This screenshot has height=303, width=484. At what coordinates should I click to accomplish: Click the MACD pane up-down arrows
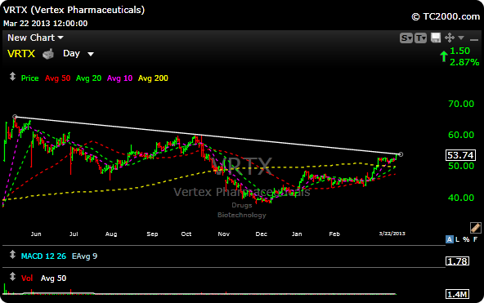click(x=12, y=255)
